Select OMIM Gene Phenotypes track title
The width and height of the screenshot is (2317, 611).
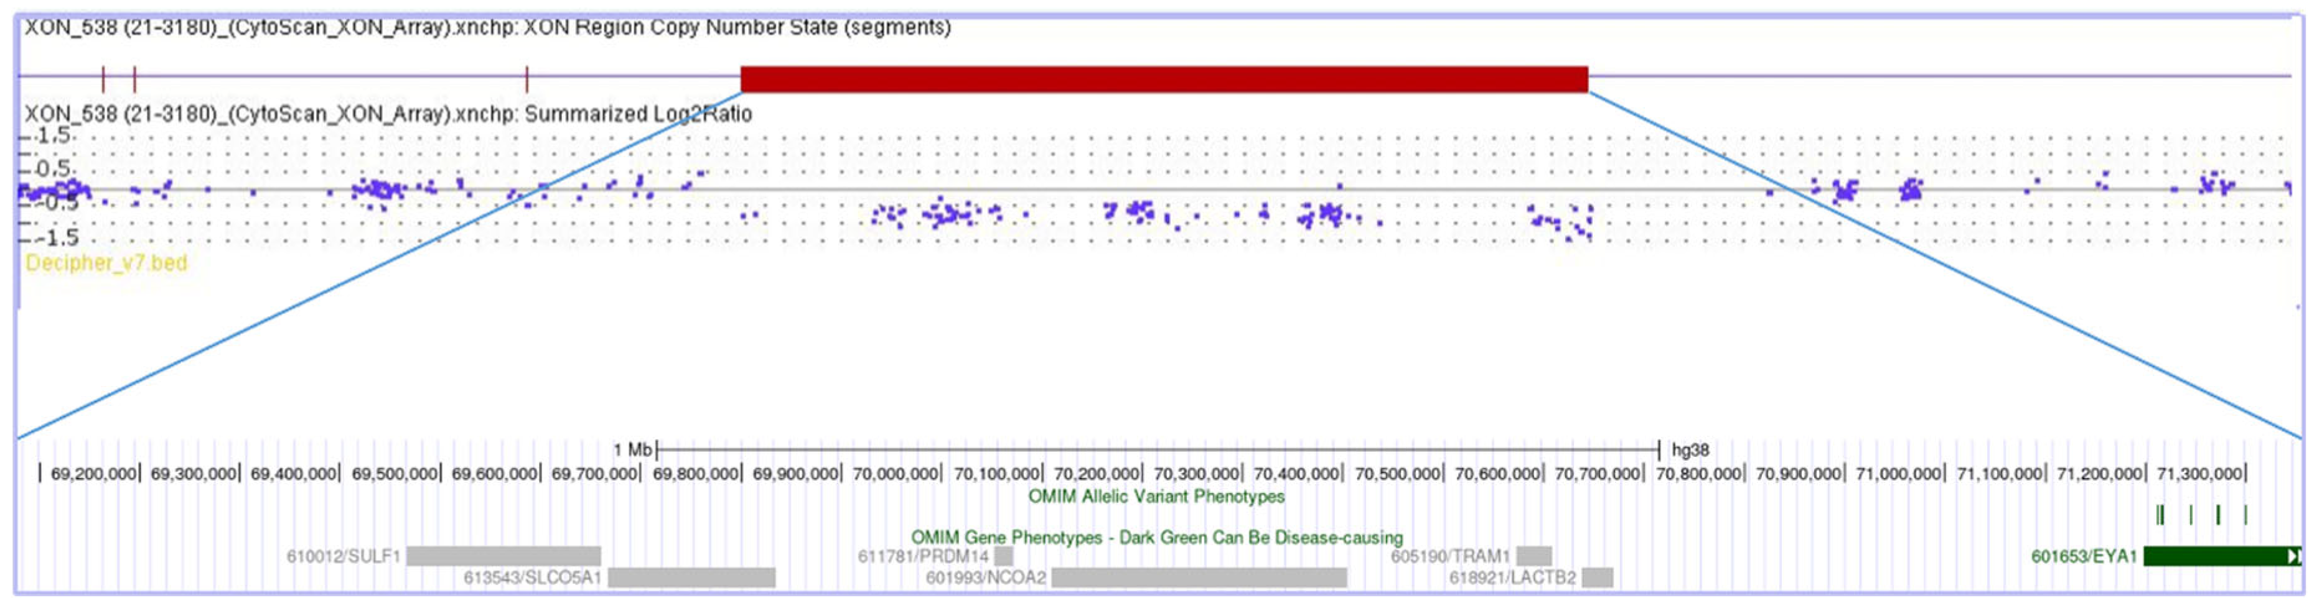pos(1156,537)
